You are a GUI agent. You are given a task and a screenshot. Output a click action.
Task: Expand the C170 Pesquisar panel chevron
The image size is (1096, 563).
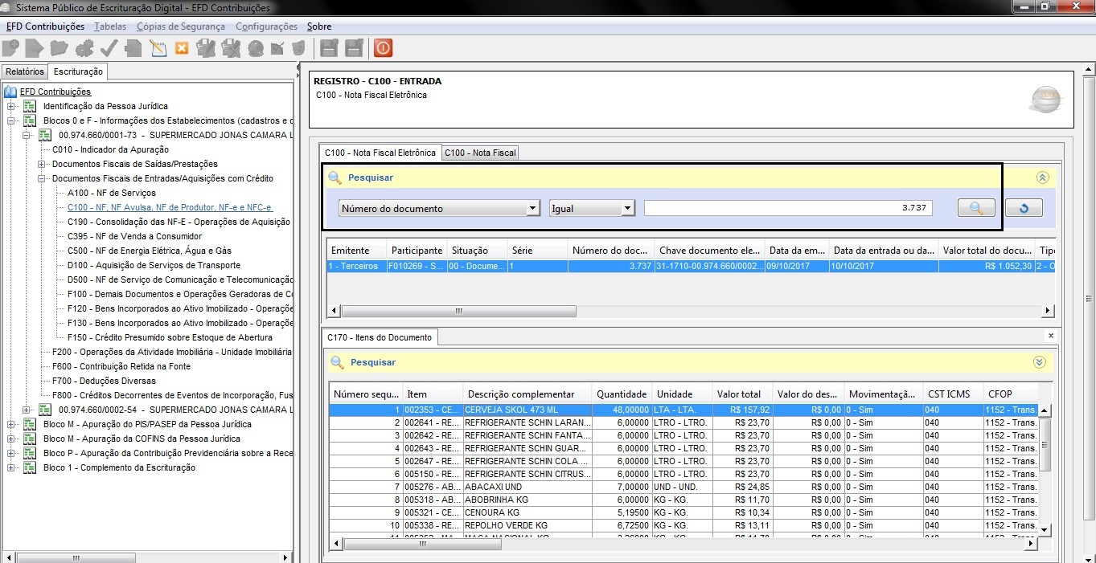(1040, 362)
